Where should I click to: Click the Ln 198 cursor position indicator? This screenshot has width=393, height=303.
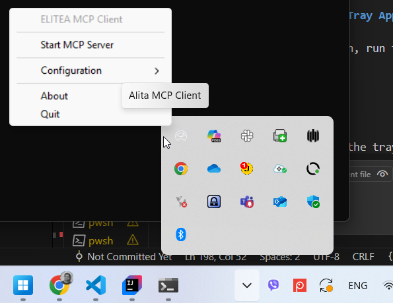coord(215,257)
